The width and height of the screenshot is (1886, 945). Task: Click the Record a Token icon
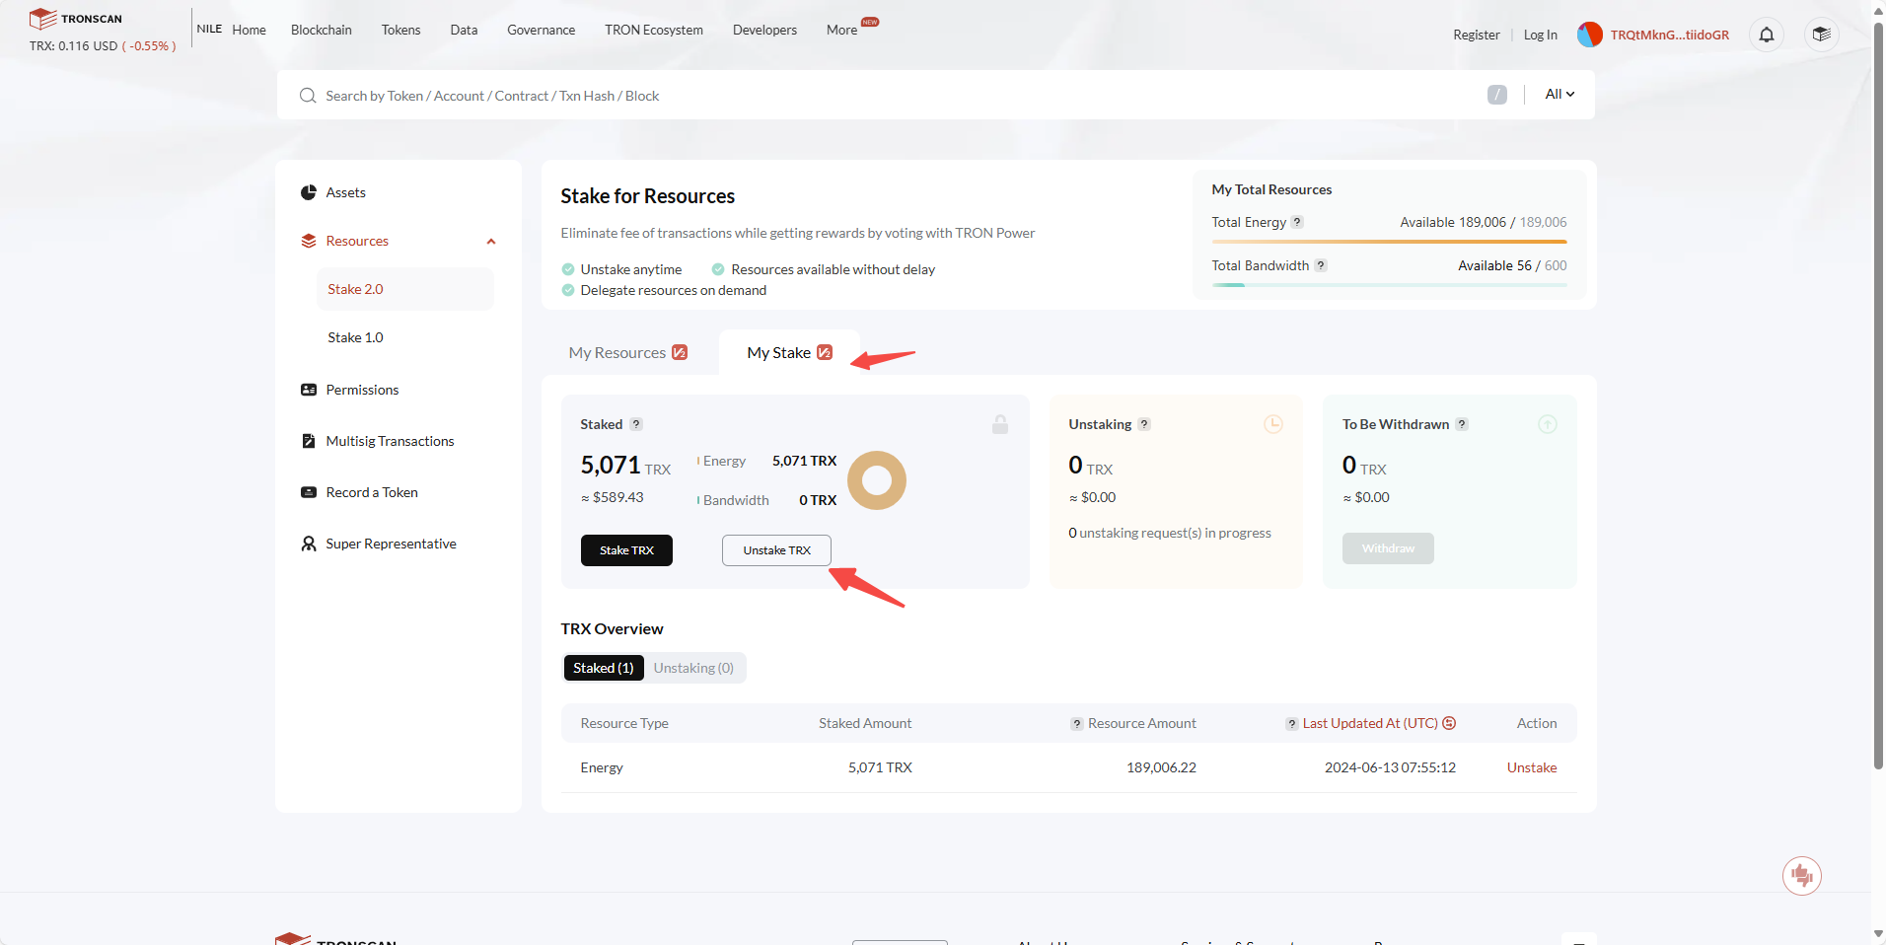click(309, 492)
